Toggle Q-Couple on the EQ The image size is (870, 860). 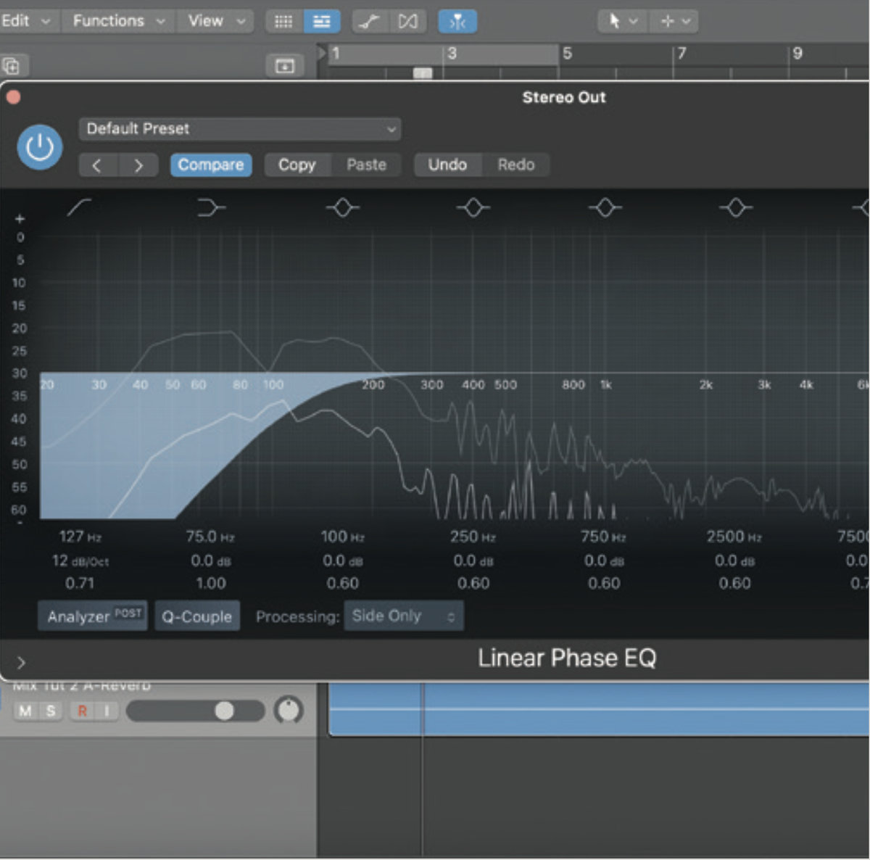(x=196, y=616)
